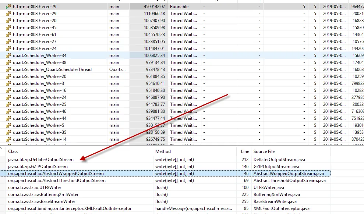Click thread icon of http-nio-8080-exec-27
364x214 pixels.
pyautogui.click(x=8, y=41)
